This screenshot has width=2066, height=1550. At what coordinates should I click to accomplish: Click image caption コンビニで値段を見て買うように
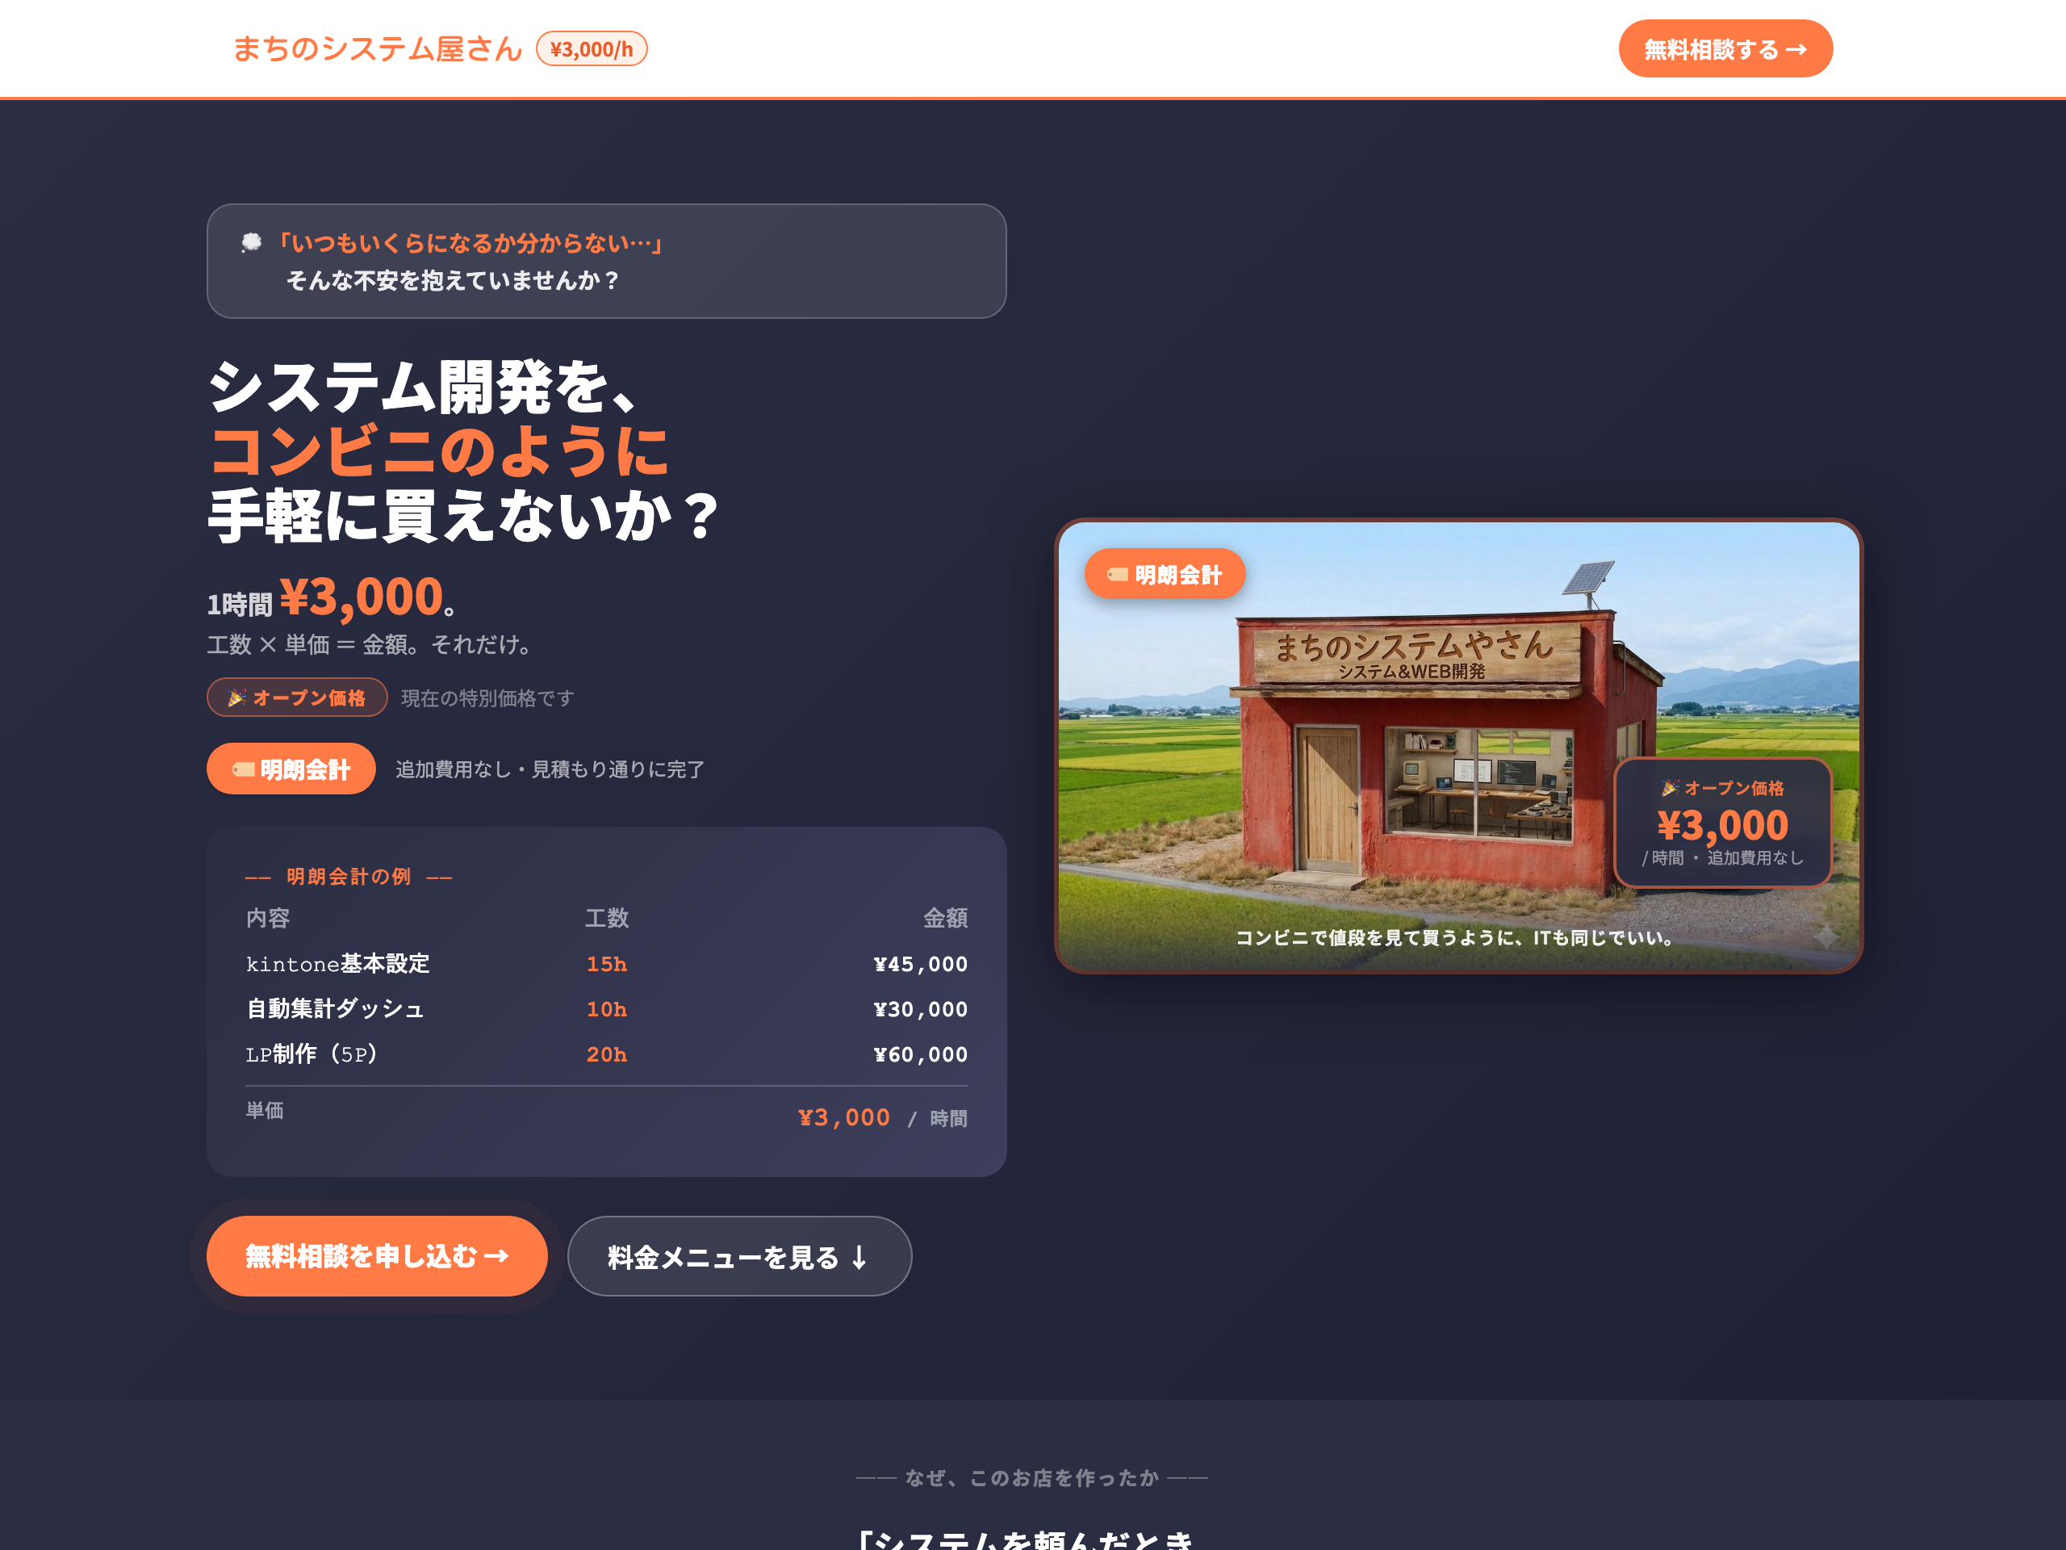coord(1454,937)
